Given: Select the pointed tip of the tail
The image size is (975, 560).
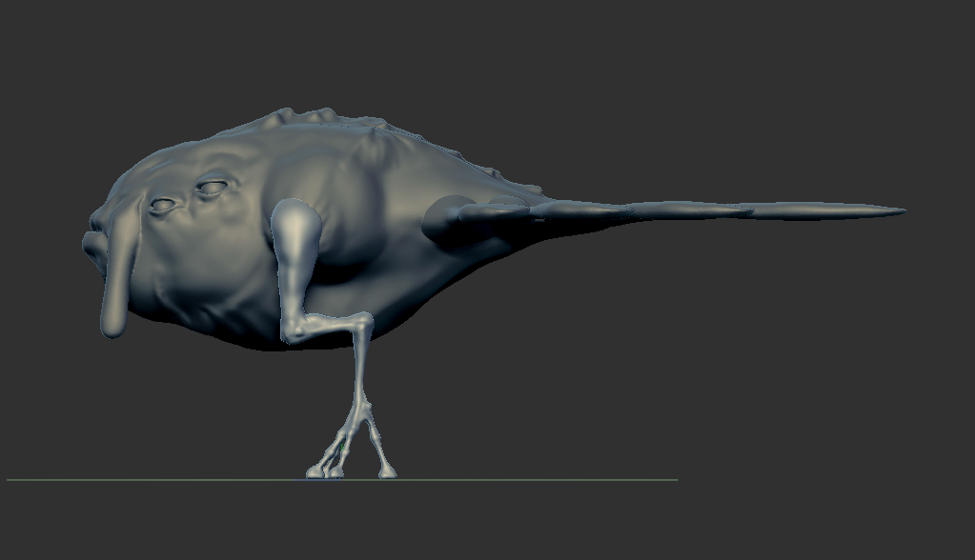Looking at the screenshot, I should (x=896, y=210).
